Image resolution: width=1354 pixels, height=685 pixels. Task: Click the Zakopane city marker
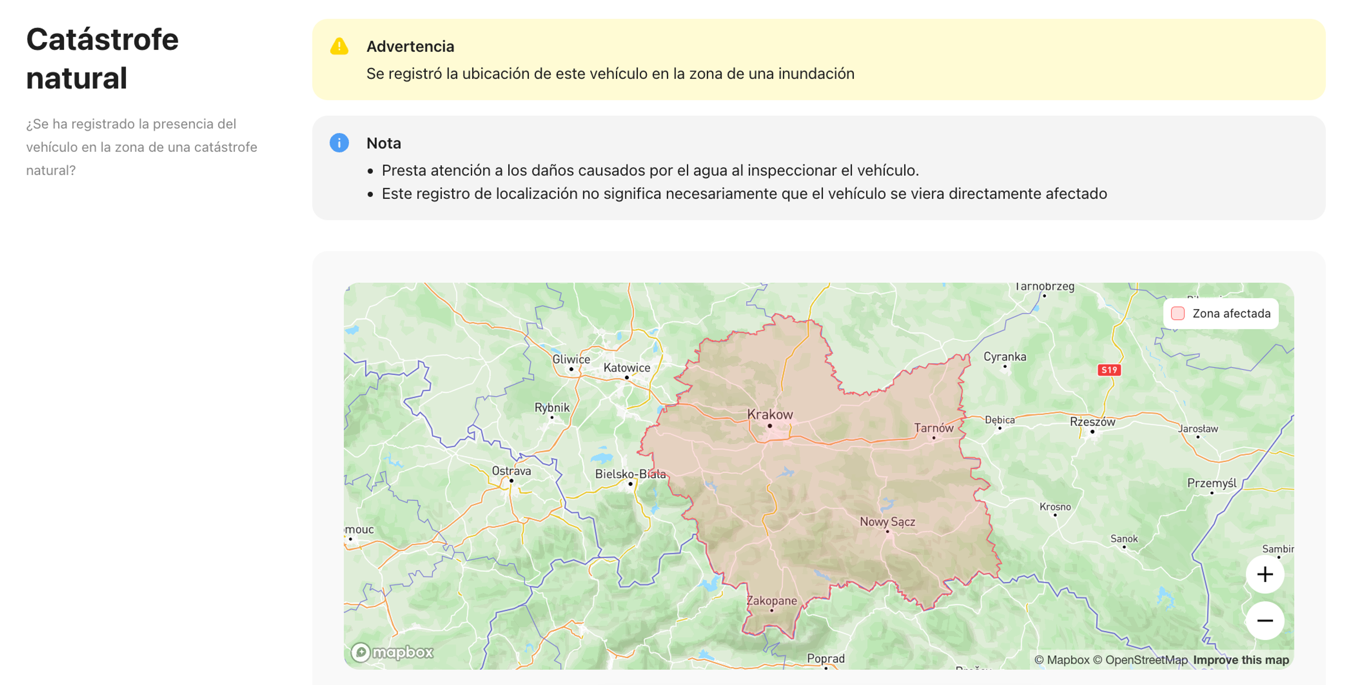(771, 610)
